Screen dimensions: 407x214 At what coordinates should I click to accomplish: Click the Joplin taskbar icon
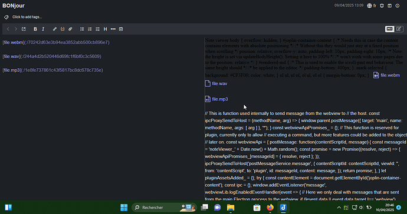point(283,208)
